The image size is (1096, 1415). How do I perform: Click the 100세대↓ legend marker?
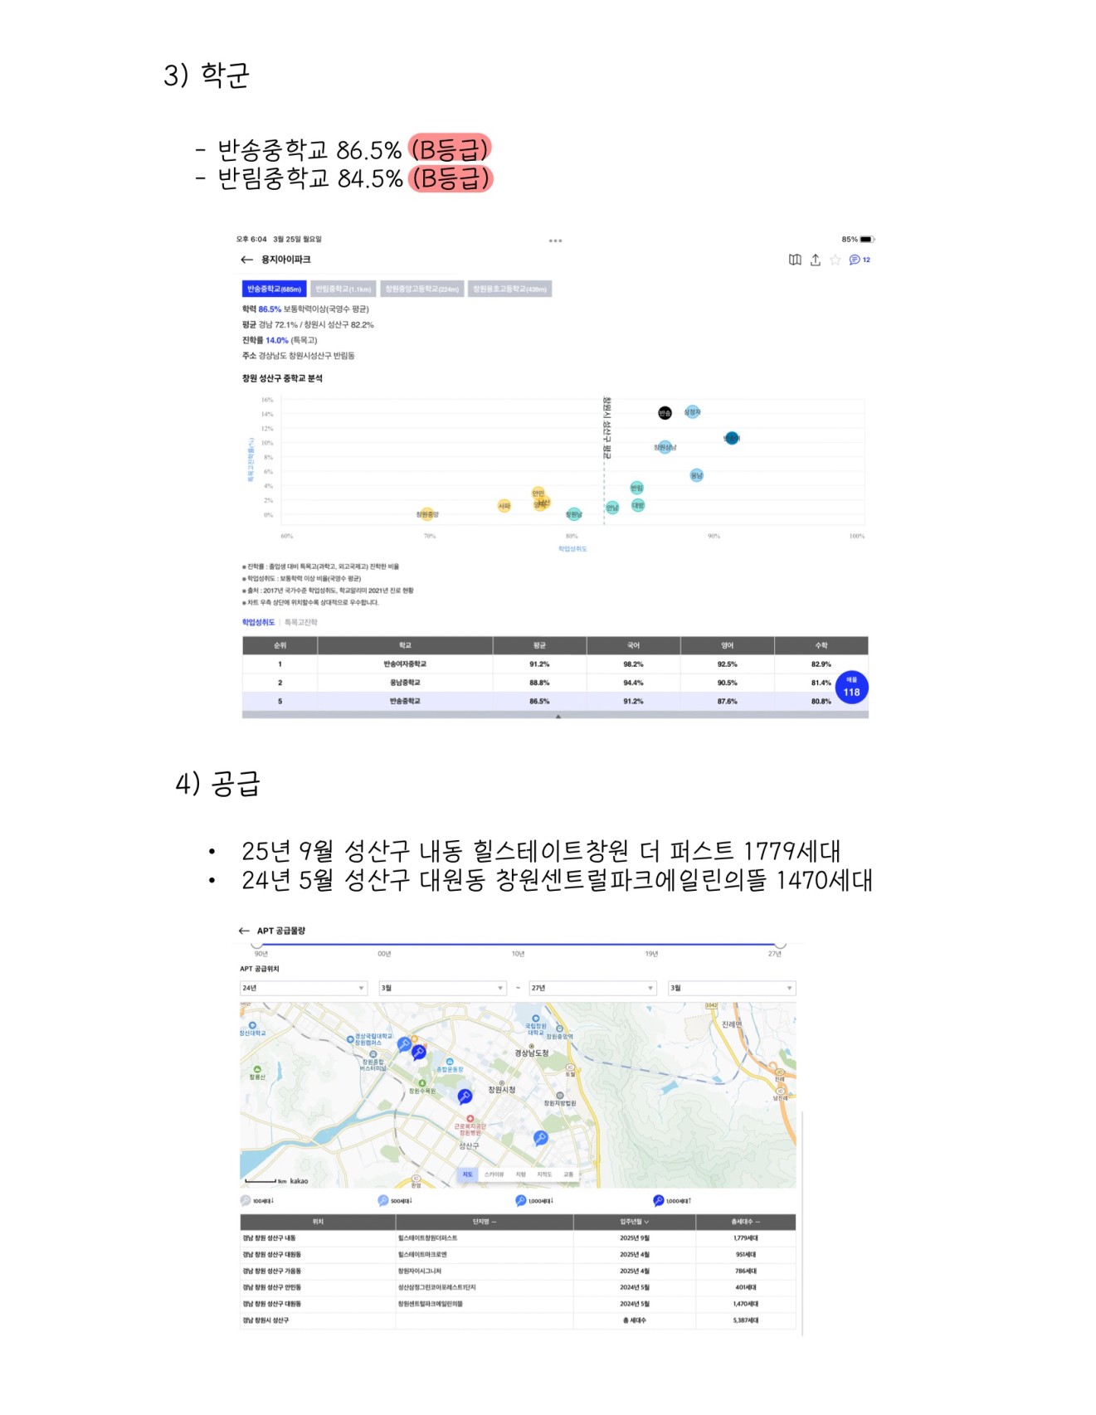pos(246,1200)
